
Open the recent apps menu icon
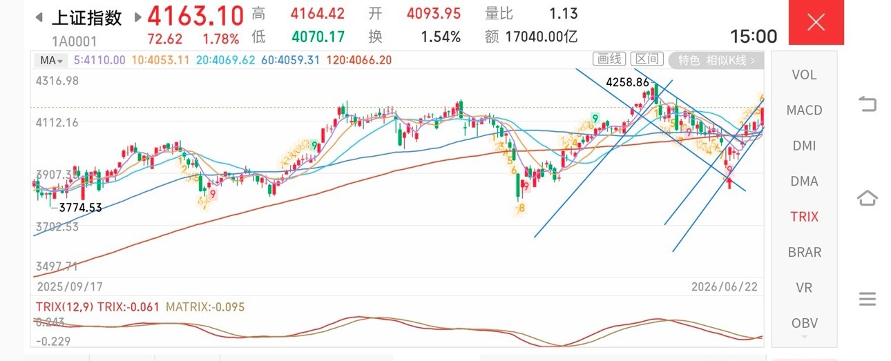(867, 300)
